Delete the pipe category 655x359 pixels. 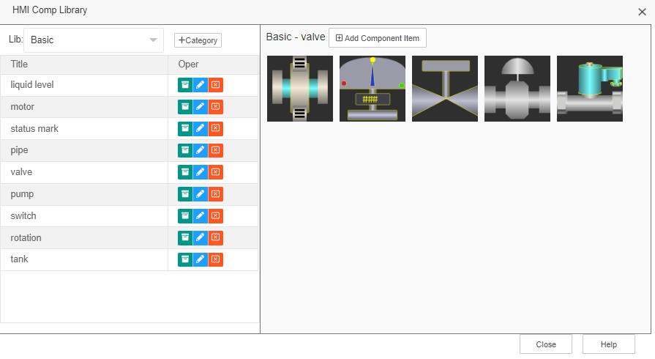(216, 150)
